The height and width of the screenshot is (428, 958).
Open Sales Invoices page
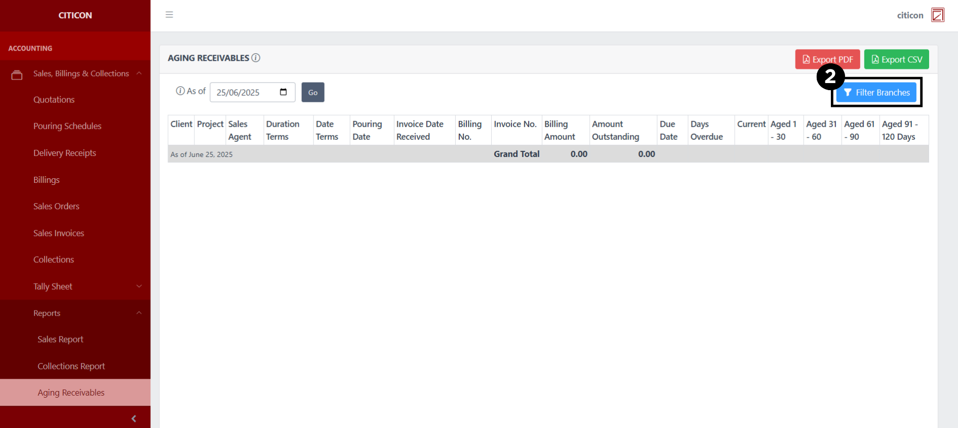tap(59, 233)
